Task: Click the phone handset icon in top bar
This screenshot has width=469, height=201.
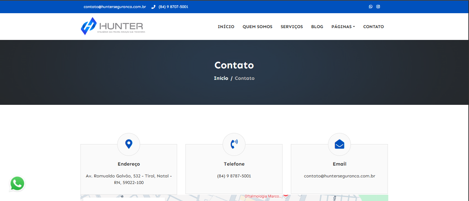Action: [x=154, y=7]
